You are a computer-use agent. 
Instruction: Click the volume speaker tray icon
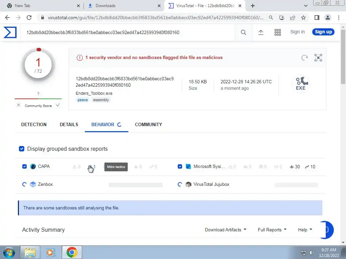click(x=312, y=253)
